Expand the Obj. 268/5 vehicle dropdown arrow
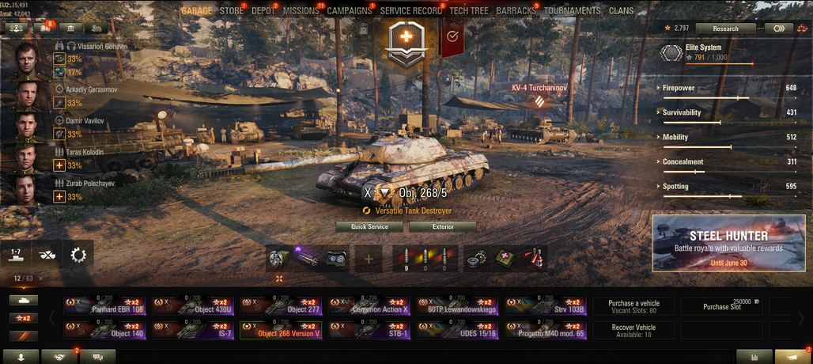 pos(384,193)
